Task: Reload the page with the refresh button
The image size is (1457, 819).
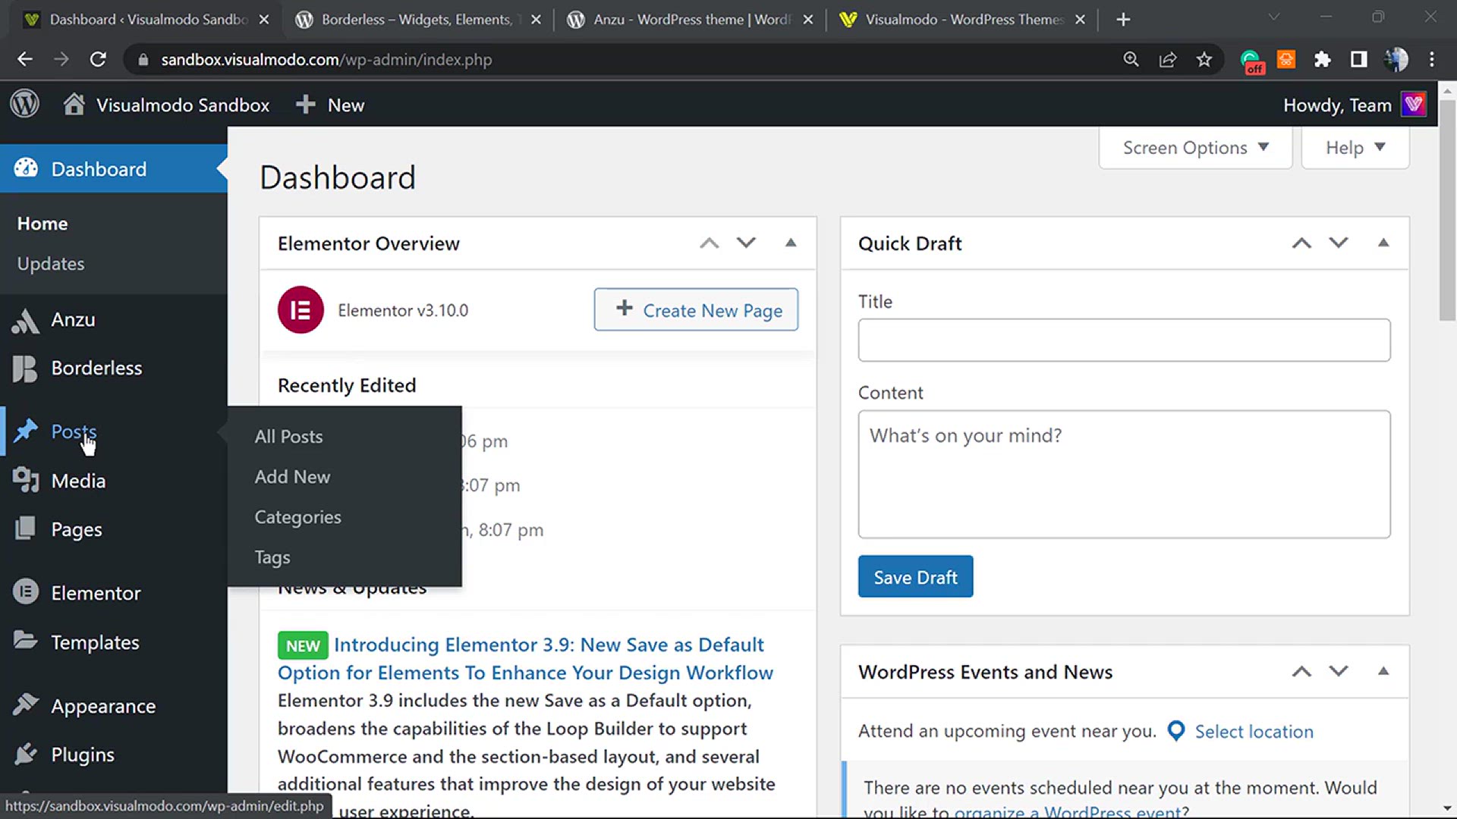Action: pos(98,59)
